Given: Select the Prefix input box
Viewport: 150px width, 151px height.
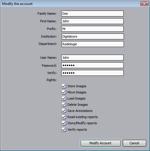Looking at the screenshot, I should coord(92,29).
